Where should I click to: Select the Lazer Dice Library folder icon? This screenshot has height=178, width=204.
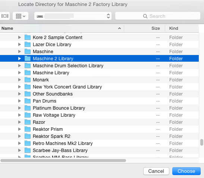click(x=28, y=45)
